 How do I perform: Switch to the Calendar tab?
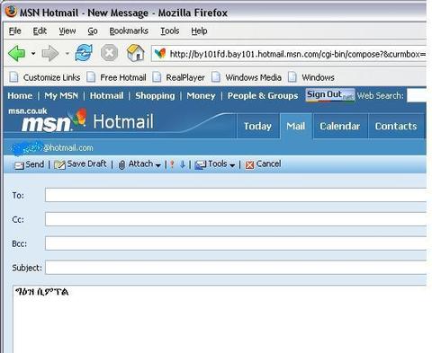coord(340,126)
